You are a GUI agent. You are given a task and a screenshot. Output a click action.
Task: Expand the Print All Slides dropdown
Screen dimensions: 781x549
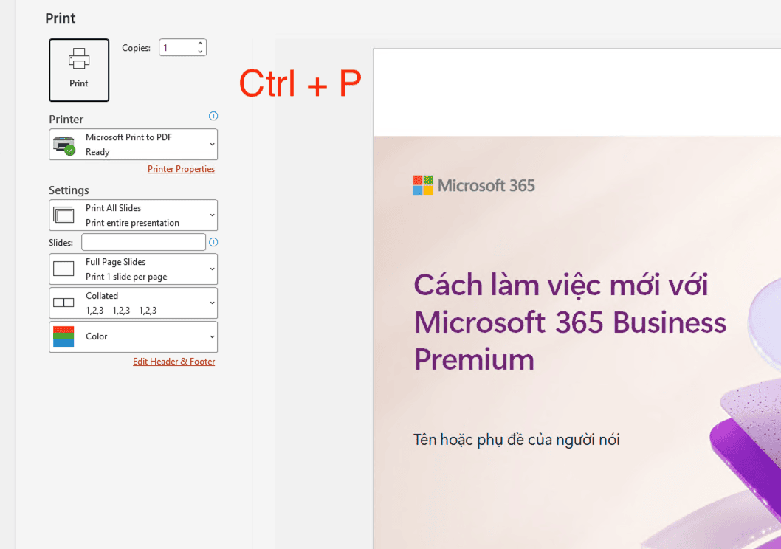tap(133, 215)
